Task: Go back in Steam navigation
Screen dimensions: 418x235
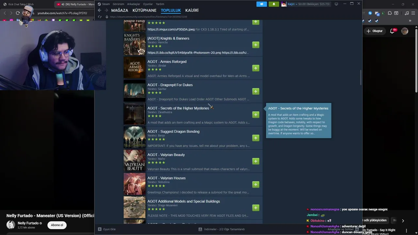Action: [x=100, y=10]
